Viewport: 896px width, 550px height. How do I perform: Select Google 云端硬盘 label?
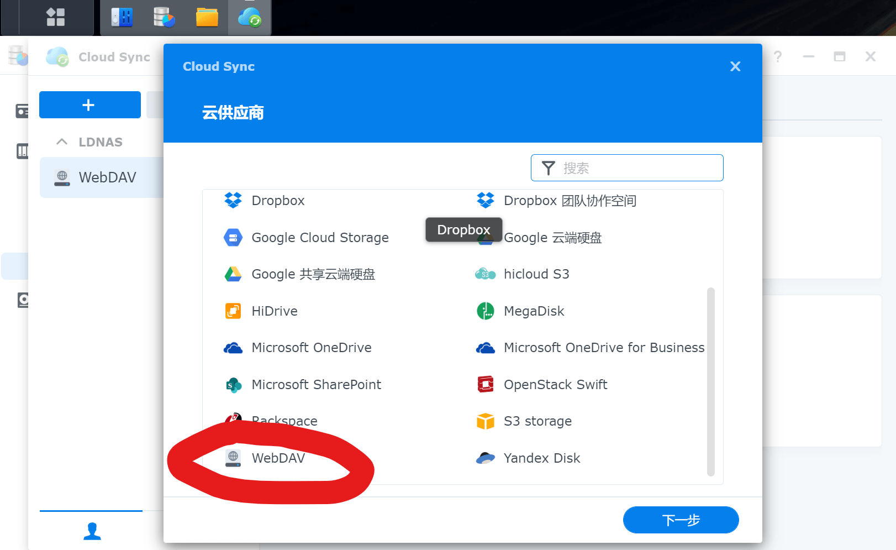553,238
